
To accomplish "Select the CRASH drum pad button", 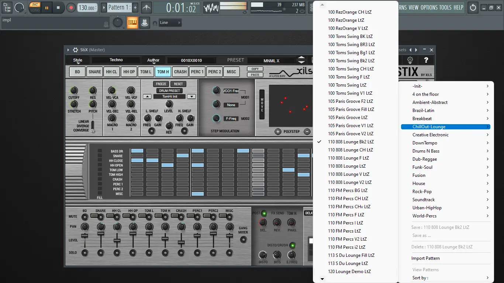I will tap(180, 72).
